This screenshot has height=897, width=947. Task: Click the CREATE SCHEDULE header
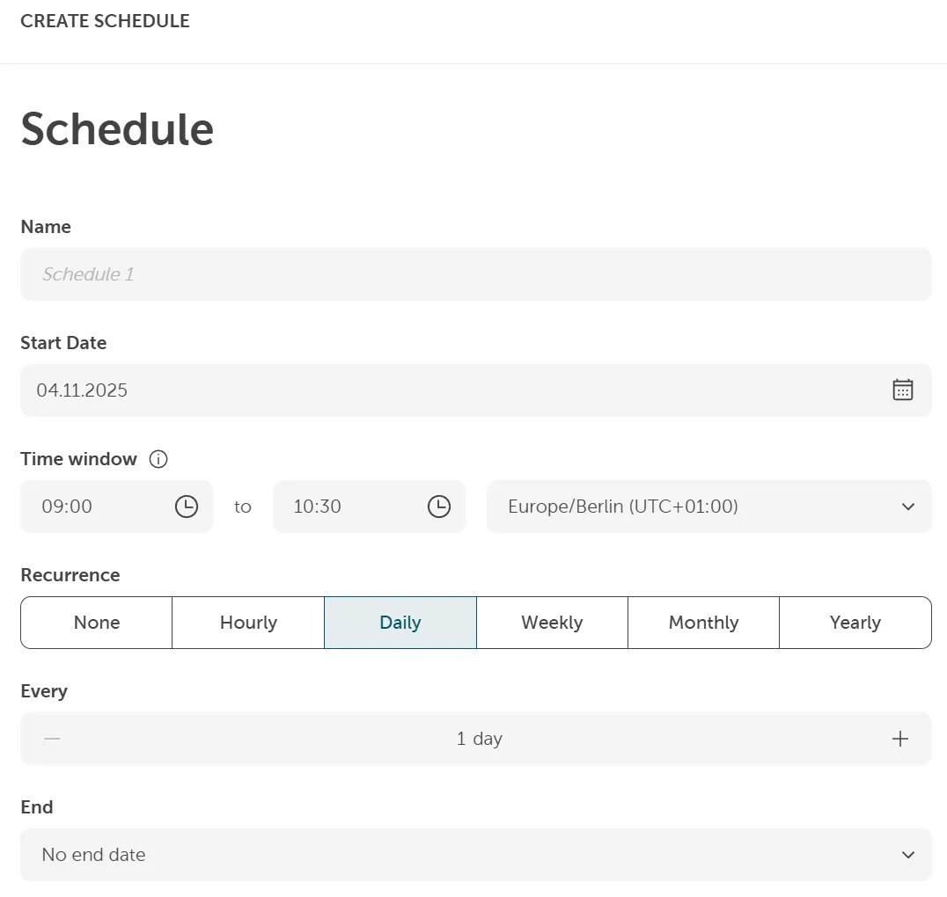pos(105,20)
